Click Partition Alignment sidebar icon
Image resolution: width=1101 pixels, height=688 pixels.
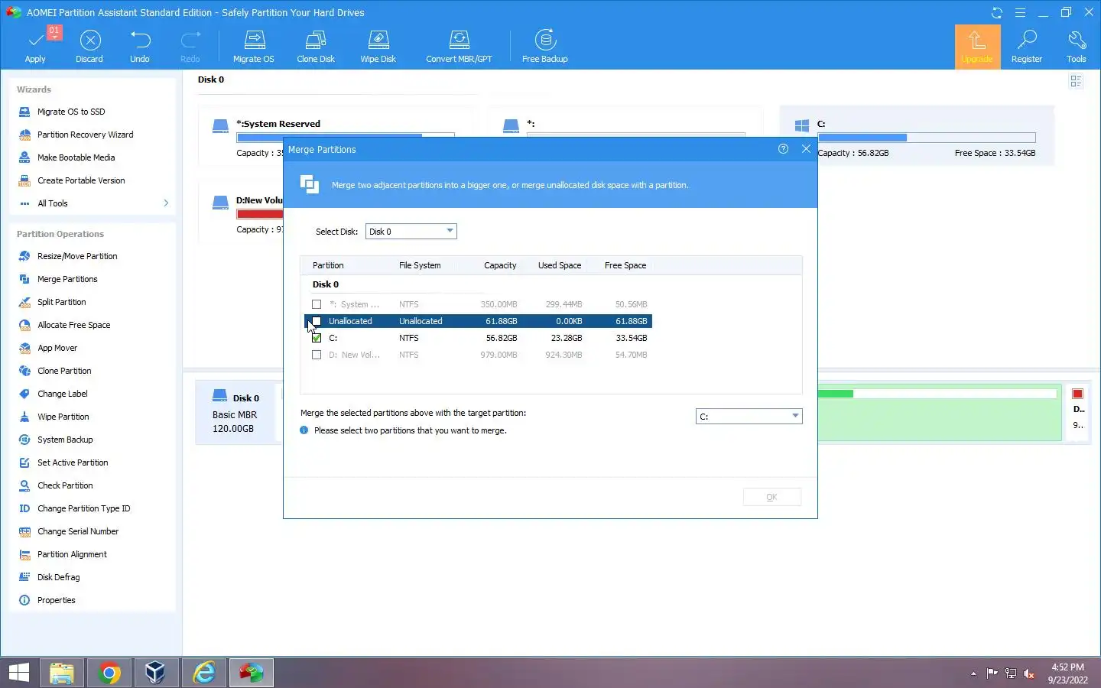pos(24,554)
